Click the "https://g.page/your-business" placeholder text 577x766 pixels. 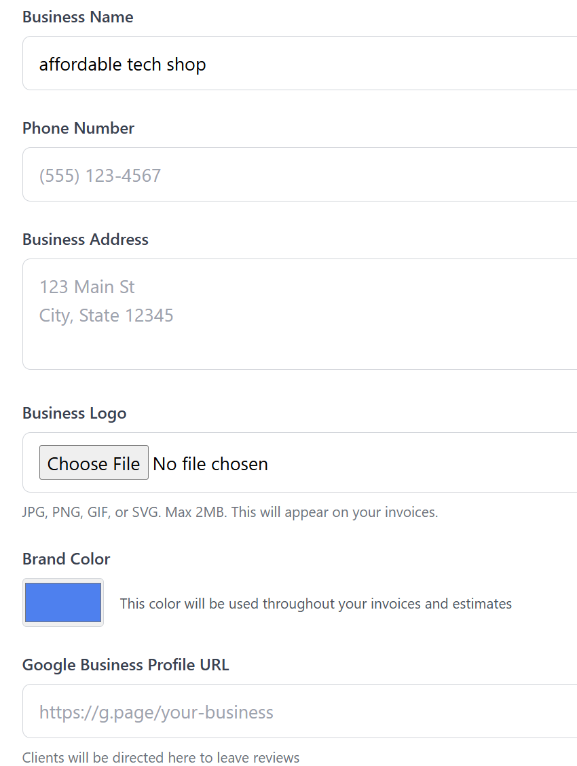(x=156, y=712)
